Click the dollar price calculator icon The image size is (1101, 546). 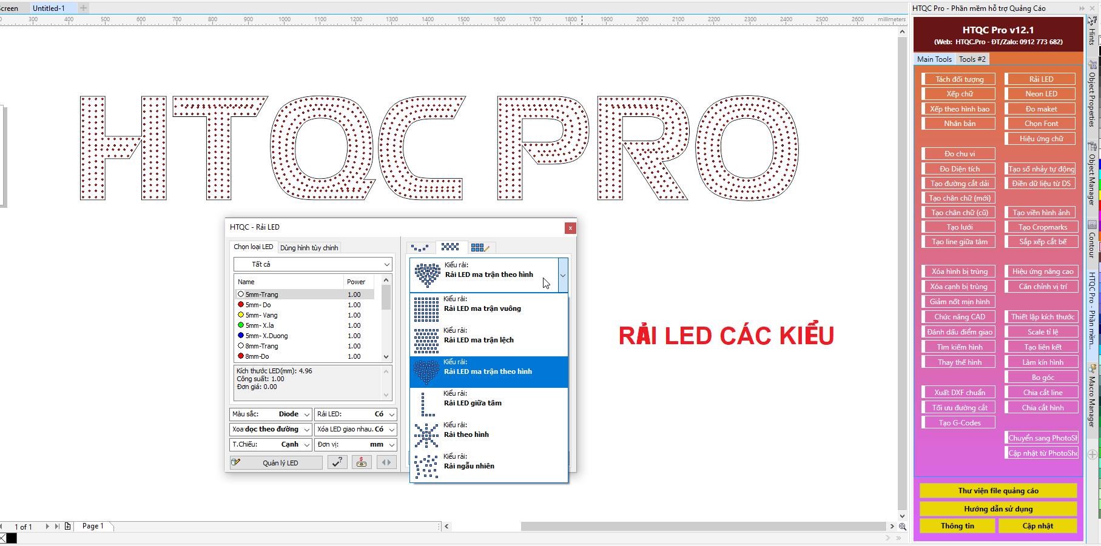pos(362,462)
